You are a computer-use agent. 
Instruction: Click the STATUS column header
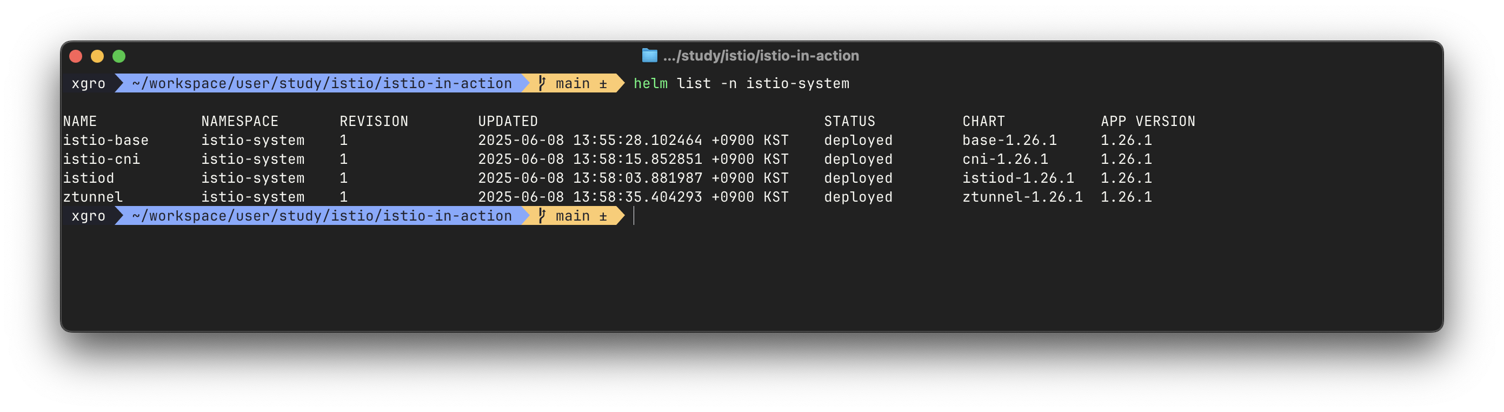[x=849, y=121]
